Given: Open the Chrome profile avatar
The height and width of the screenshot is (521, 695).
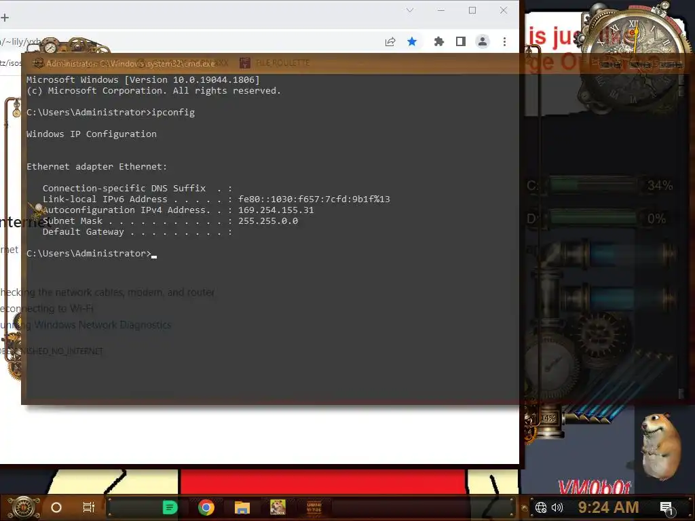Looking at the screenshot, I should [x=483, y=41].
